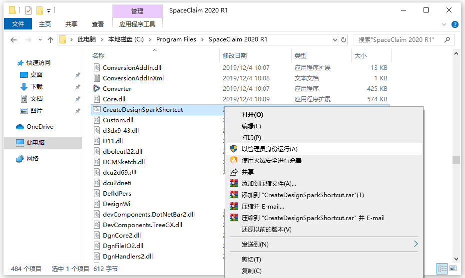
Task: Expand the chevron after Program Files breadcrumb
Action: (x=202, y=39)
